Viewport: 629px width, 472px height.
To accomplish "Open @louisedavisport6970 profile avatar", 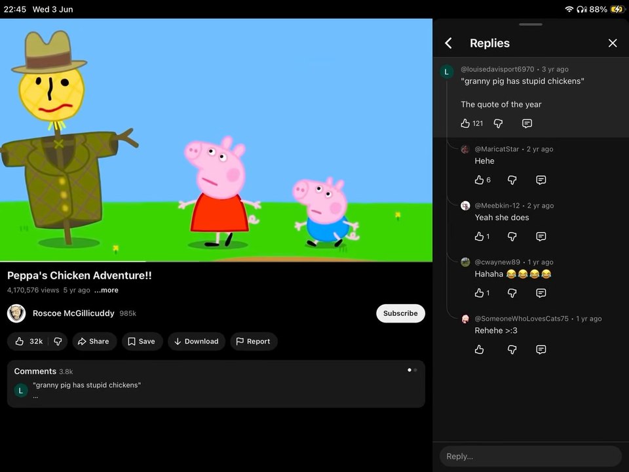I will click(446, 72).
